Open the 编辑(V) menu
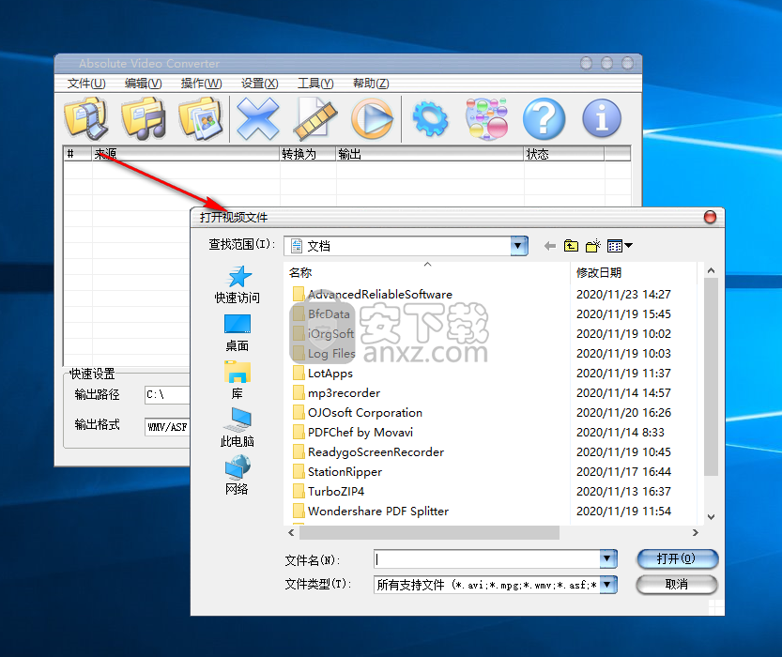This screenshot has width=782, height=657. (143, 84)
